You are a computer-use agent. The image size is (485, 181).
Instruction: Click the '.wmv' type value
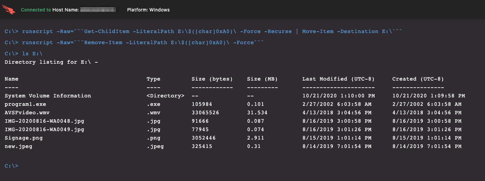(153, 113)
